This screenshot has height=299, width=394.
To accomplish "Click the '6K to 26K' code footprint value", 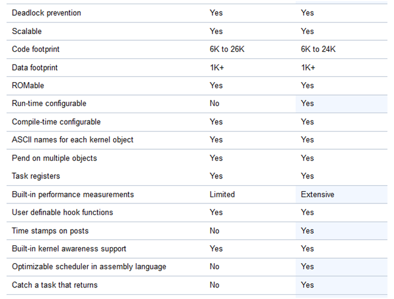I will (x=227, y=49).
